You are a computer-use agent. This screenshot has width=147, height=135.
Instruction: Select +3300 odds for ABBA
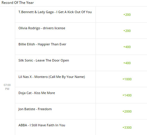127,128
